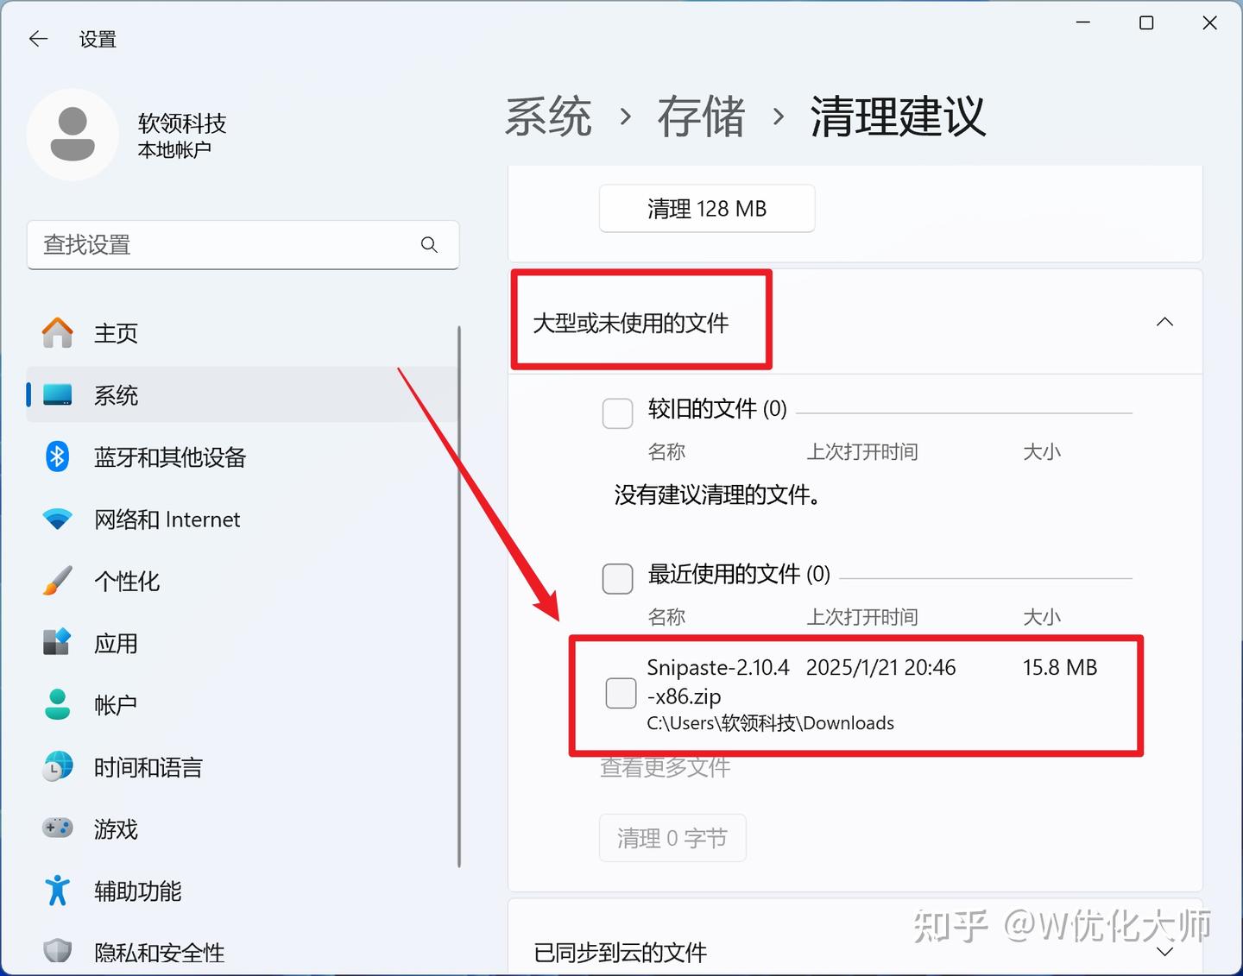Select 游戏 in the sidebar

(x=242, y=828)
